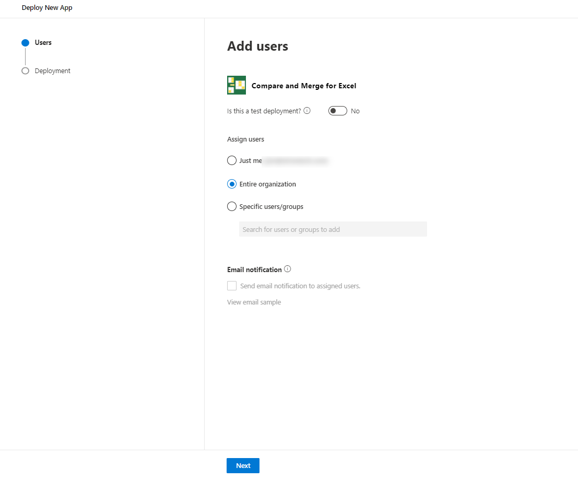Click the Assign users label

click(x=245, y=139)
